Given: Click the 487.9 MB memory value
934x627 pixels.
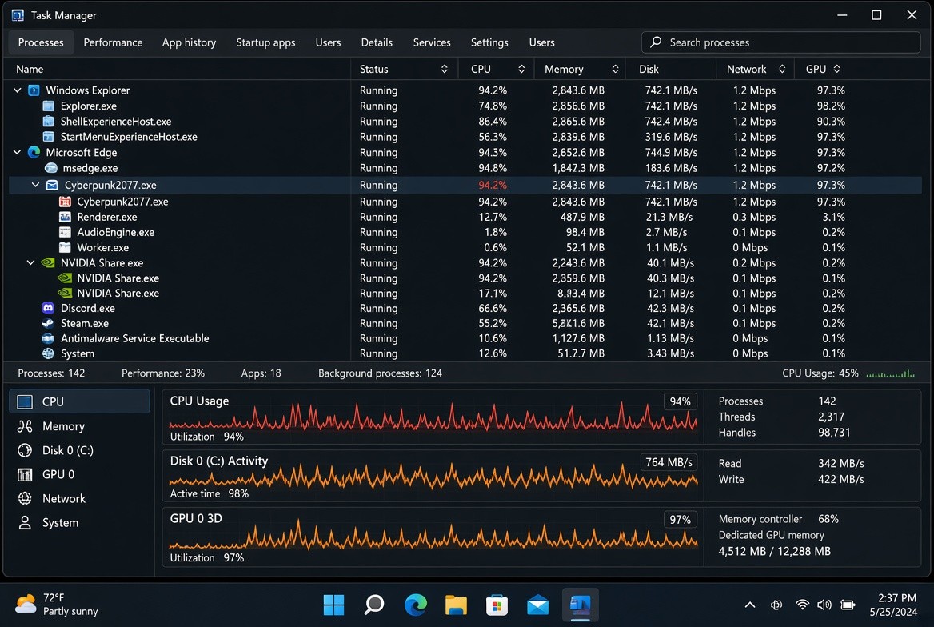Looking at the screenshot, I should [582, 217].
